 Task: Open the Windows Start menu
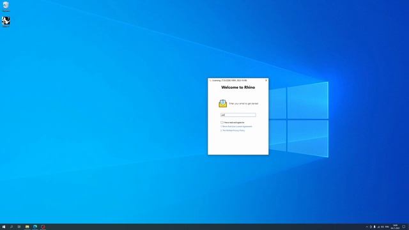[x=4, y=227]
